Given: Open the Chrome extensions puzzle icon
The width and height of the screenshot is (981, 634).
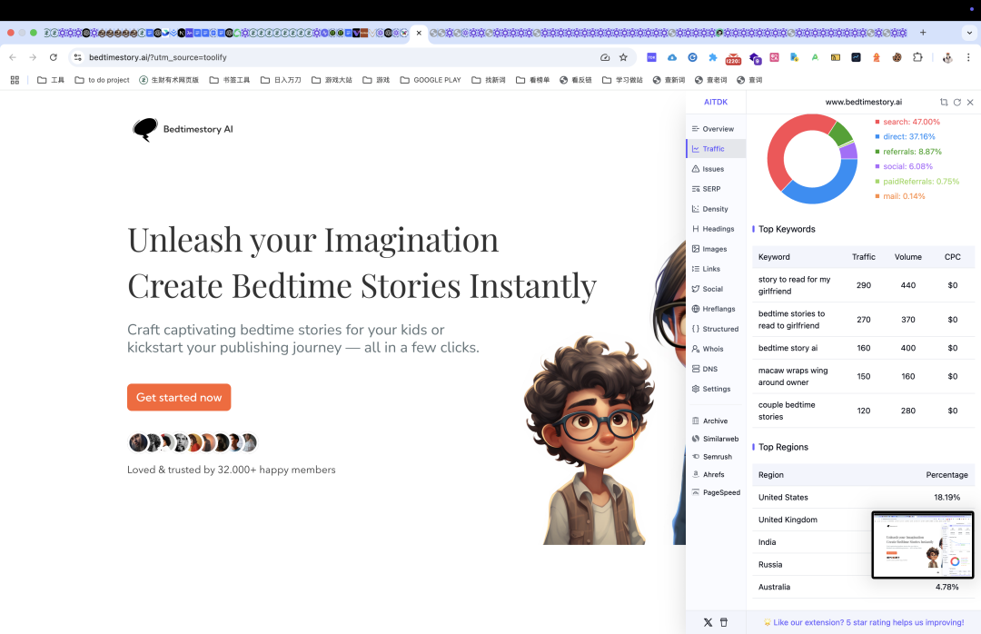Looking at the screenshot, I should (x=917, y=57).
